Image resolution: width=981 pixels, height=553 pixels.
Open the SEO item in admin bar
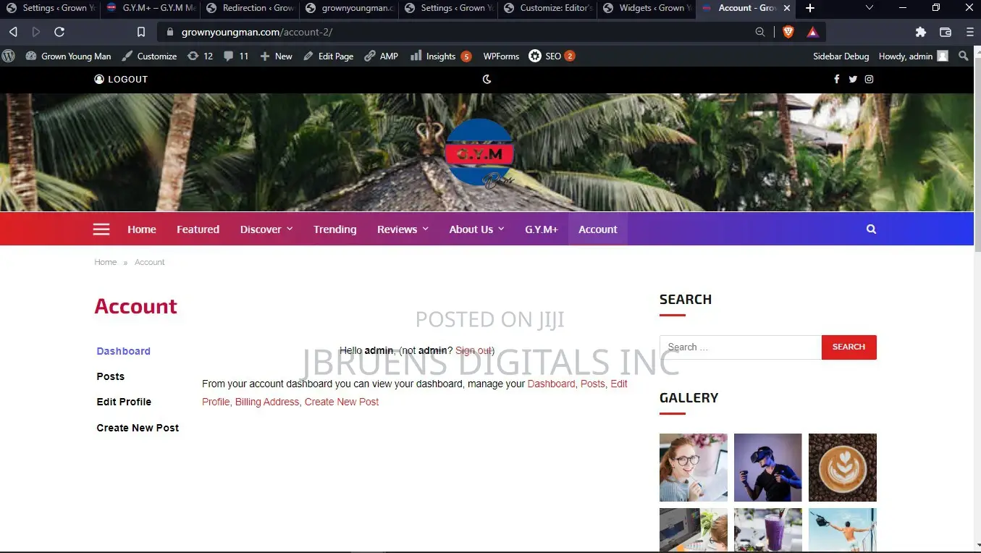(552, 56)
